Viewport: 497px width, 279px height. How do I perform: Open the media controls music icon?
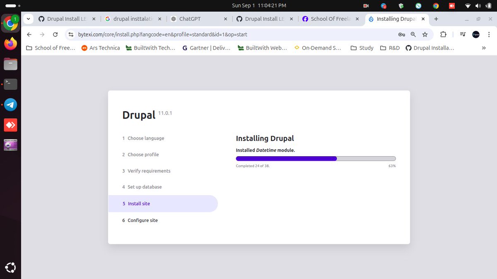(463, 35)
